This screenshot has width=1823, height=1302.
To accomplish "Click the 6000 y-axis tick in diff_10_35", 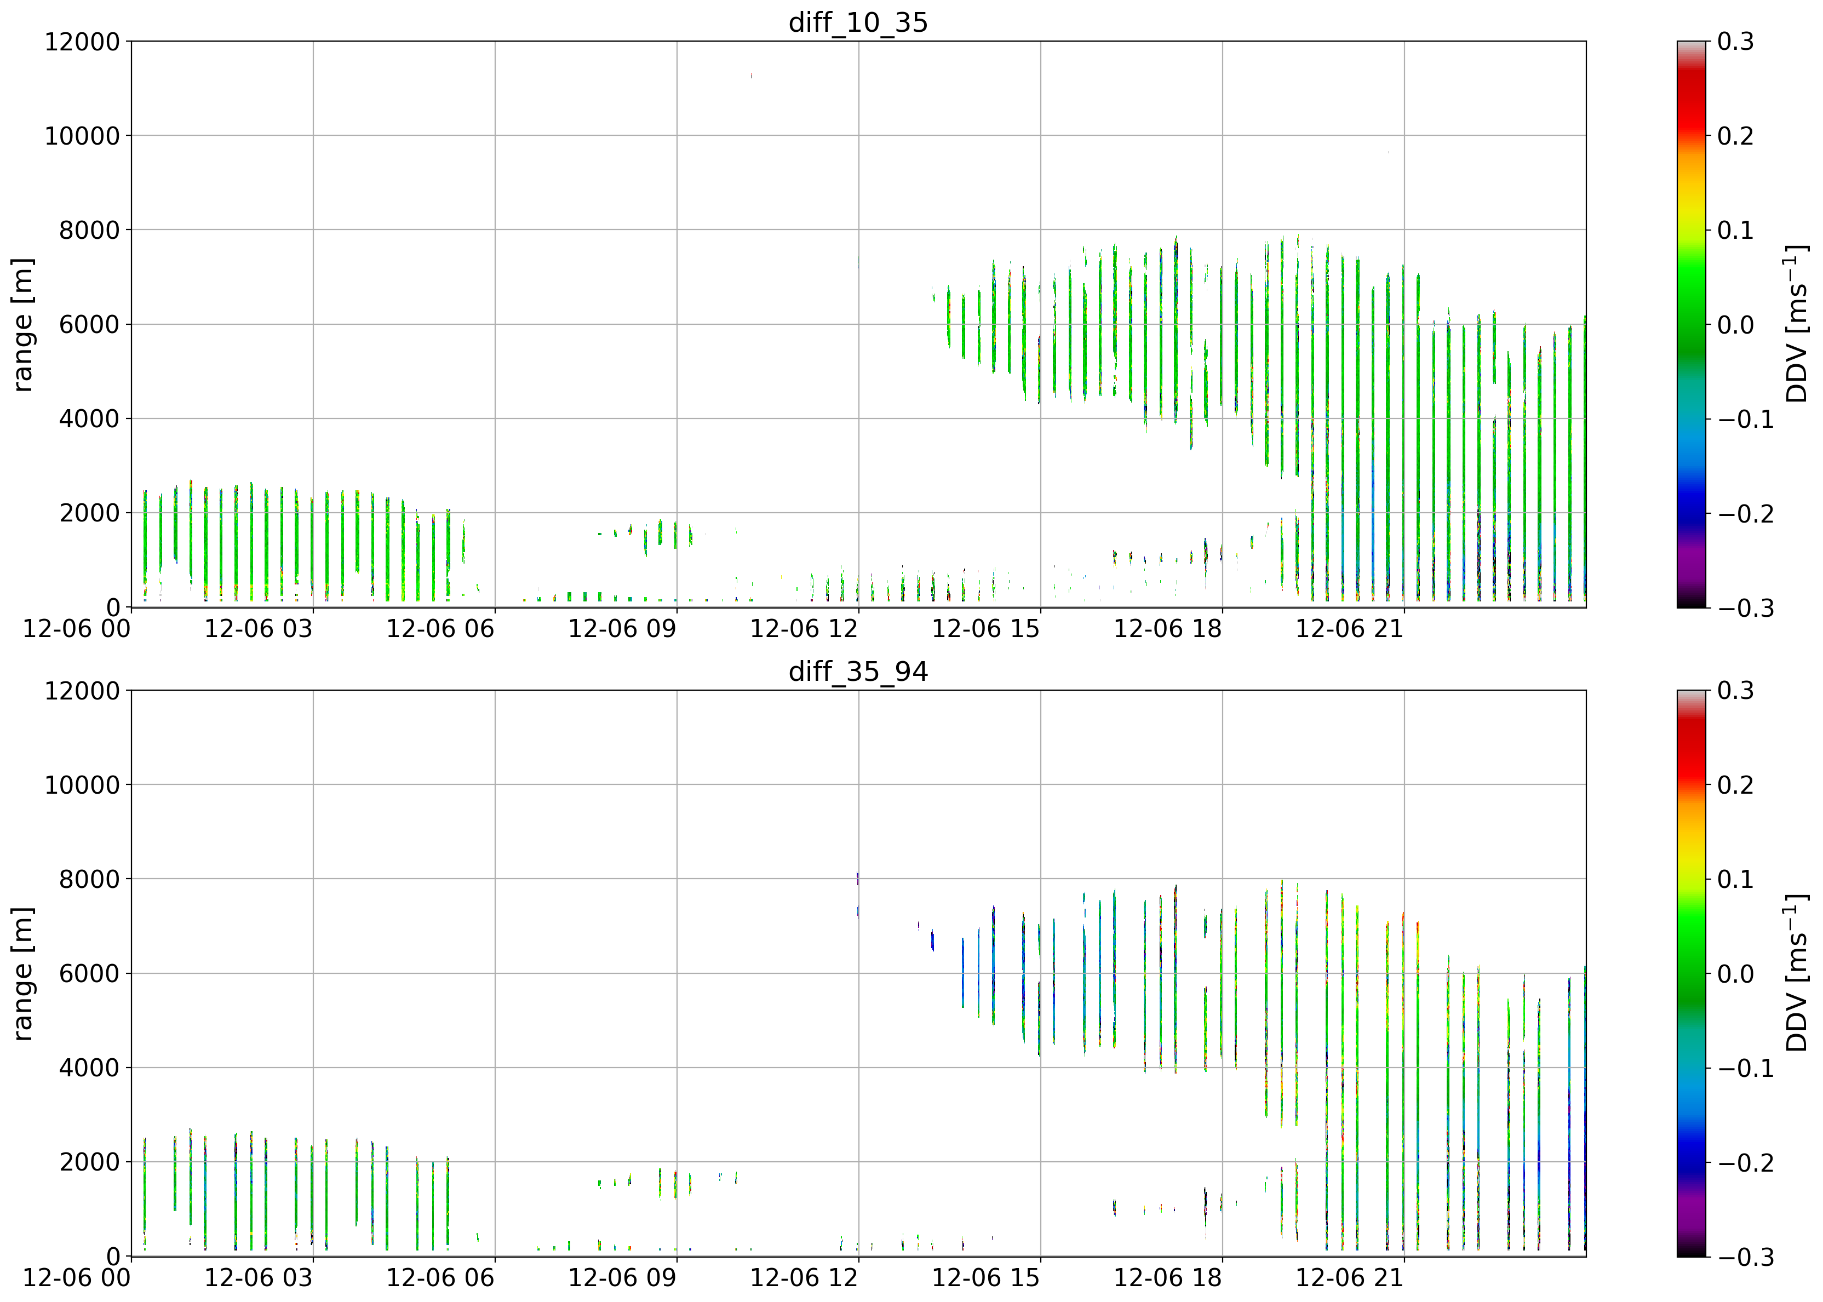I will (89, 325).
